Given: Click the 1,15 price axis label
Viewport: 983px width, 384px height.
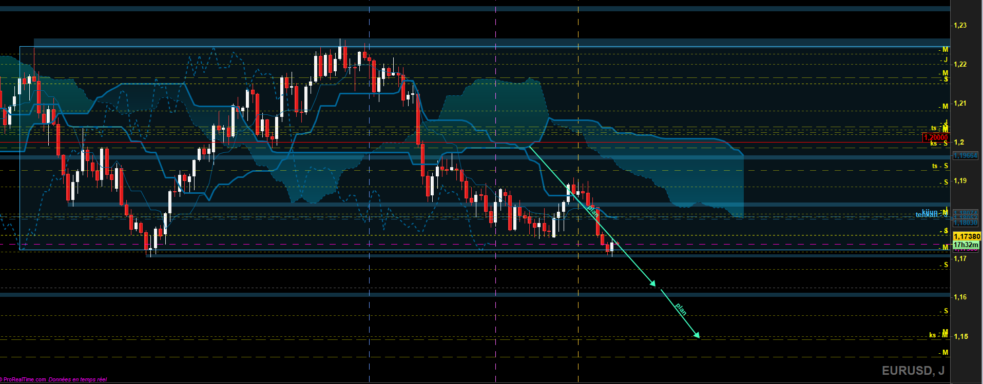Looking at the screenshot, I should click(x=960, y=336).
